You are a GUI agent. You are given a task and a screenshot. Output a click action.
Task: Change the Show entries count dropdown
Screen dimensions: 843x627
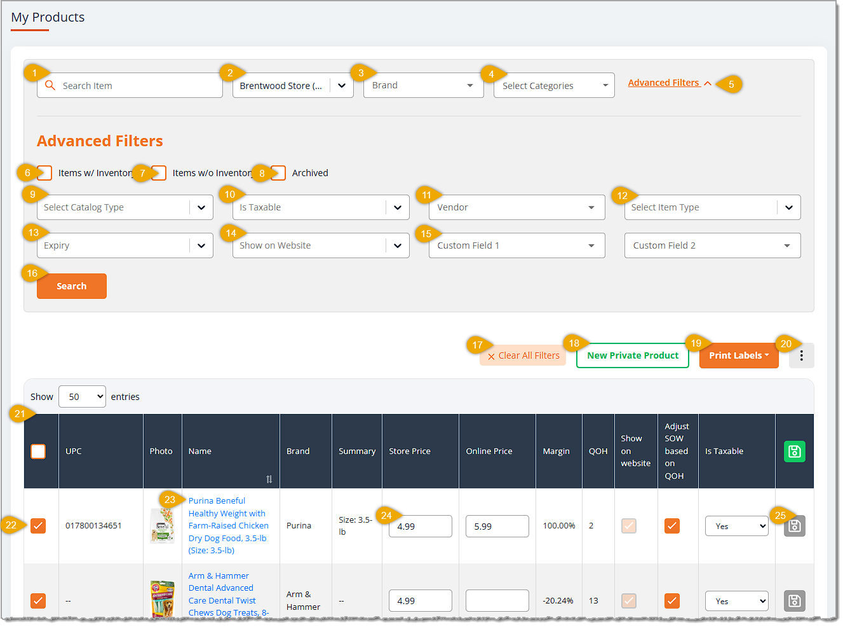(x=82, y=397)
